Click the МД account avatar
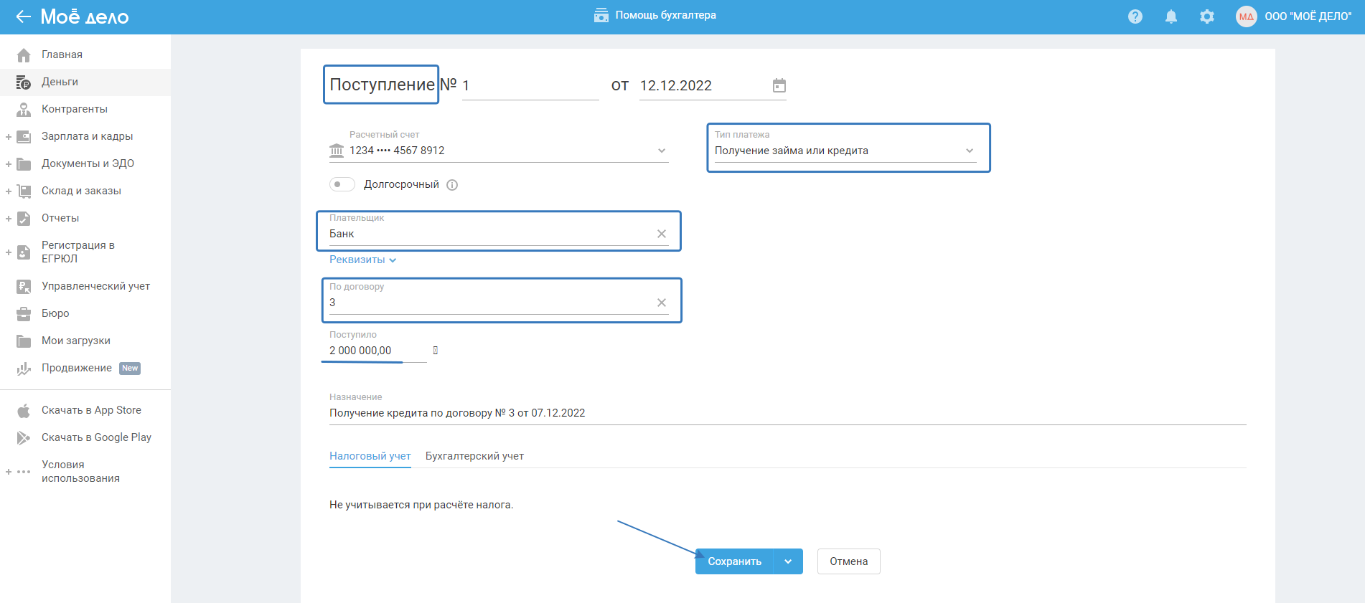The image size is (1365, 603). pos(1247,16)
